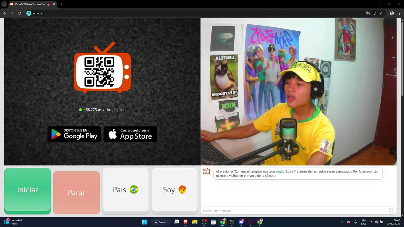Go forward to the next page

click(x=12, y=13)
